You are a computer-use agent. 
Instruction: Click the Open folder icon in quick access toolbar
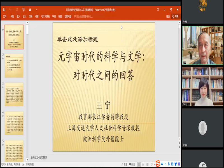(x=30, y=10)
